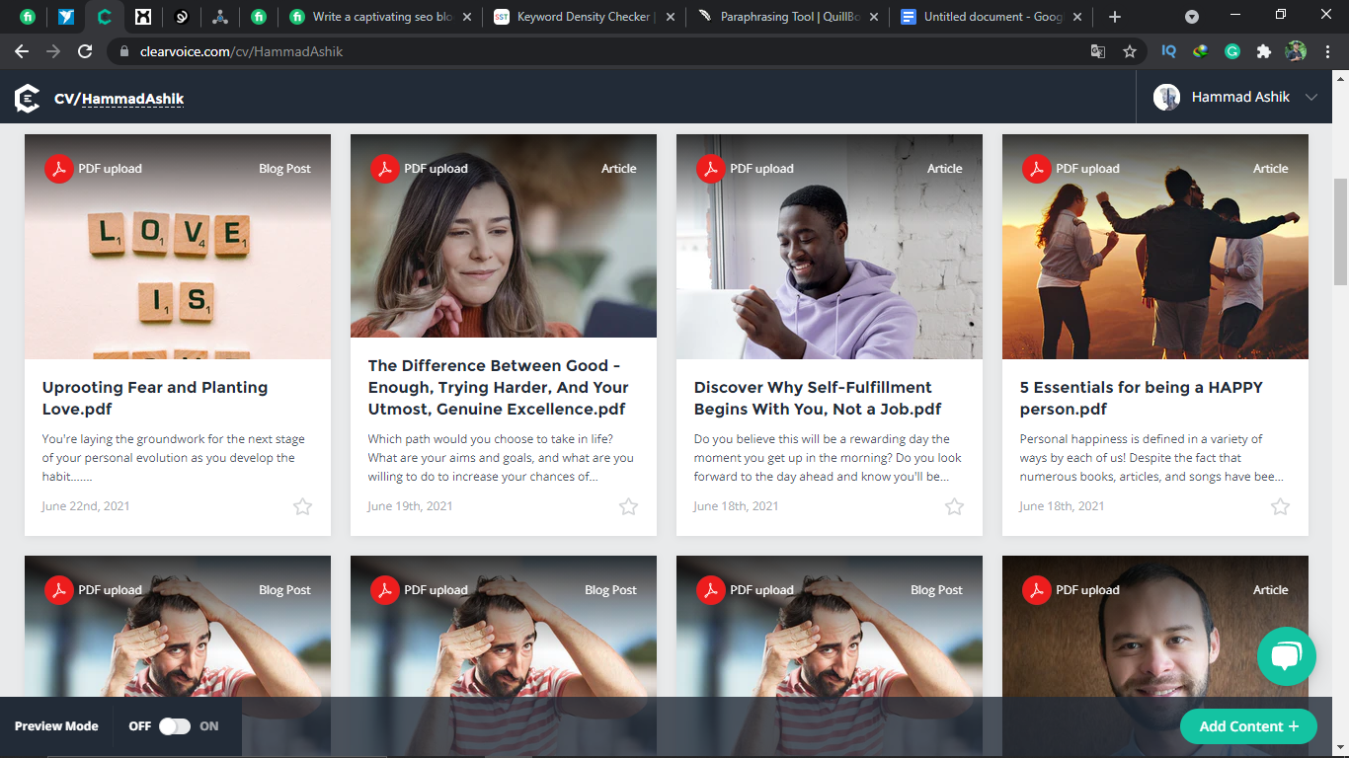Screen dimensions: 1349x758
Task: Open the IQ extension from the toolbar
Action: [1168, 50]
